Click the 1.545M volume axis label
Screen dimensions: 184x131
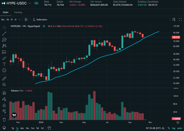pyautogui.click(x=176, y=119)
